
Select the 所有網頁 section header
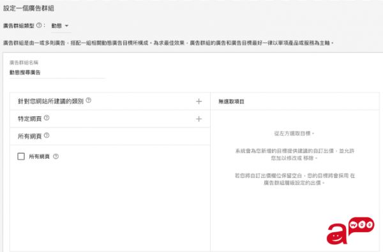pos(110,137)
